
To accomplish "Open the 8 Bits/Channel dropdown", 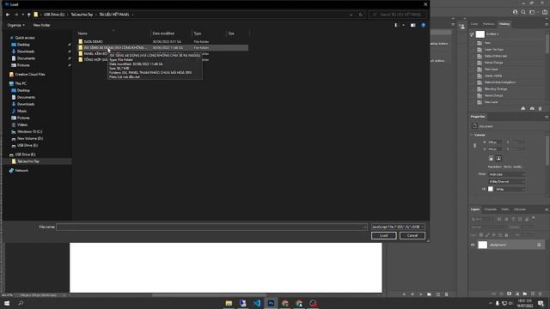I will coord(507,181).
